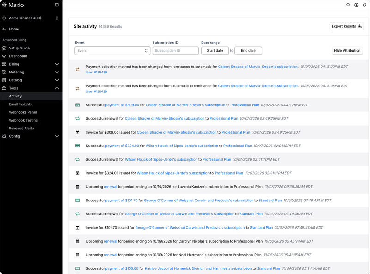The image size is (370, 274).
Task: Click the Billing card icon
Action: [x=4, y=64]
